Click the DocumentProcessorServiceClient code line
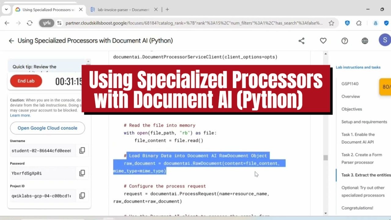The height and width of the screenshot is (220, 391). [195, 57]
